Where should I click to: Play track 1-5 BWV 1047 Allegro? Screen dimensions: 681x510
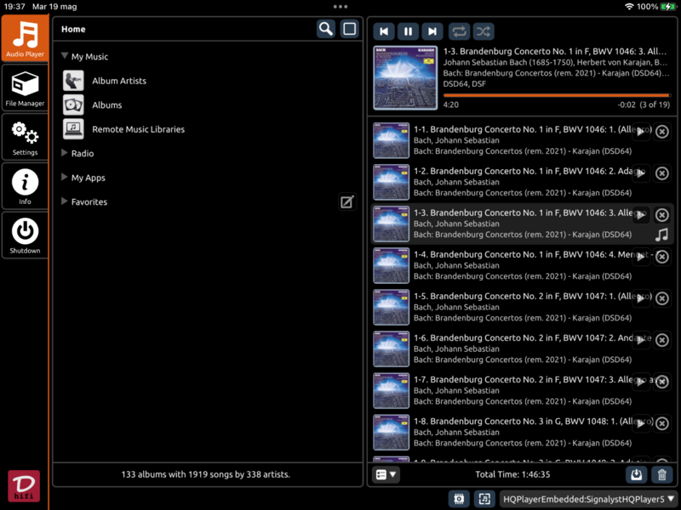(641, 298)
